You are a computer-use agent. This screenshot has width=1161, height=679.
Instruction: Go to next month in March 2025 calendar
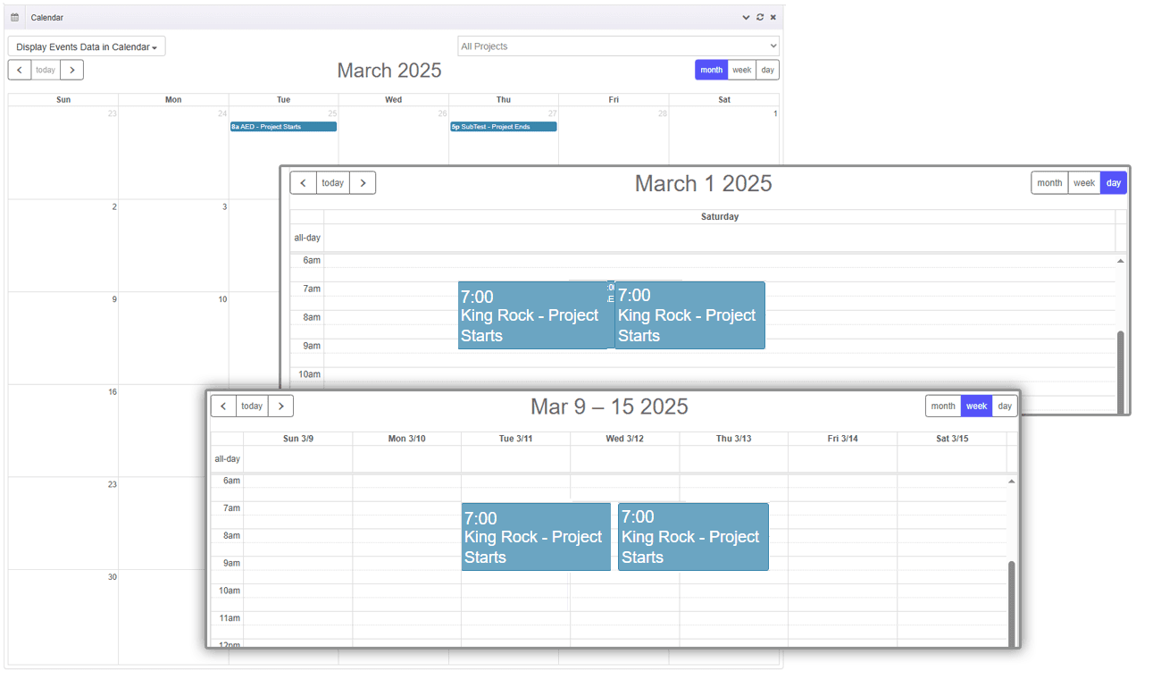pos(71,70)
